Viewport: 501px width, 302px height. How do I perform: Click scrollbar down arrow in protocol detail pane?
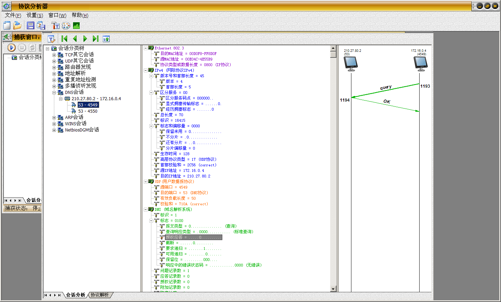(333, 289)
